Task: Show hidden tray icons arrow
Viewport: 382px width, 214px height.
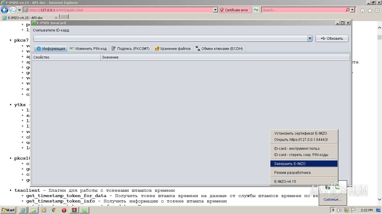Action: [x=333, y=210]
